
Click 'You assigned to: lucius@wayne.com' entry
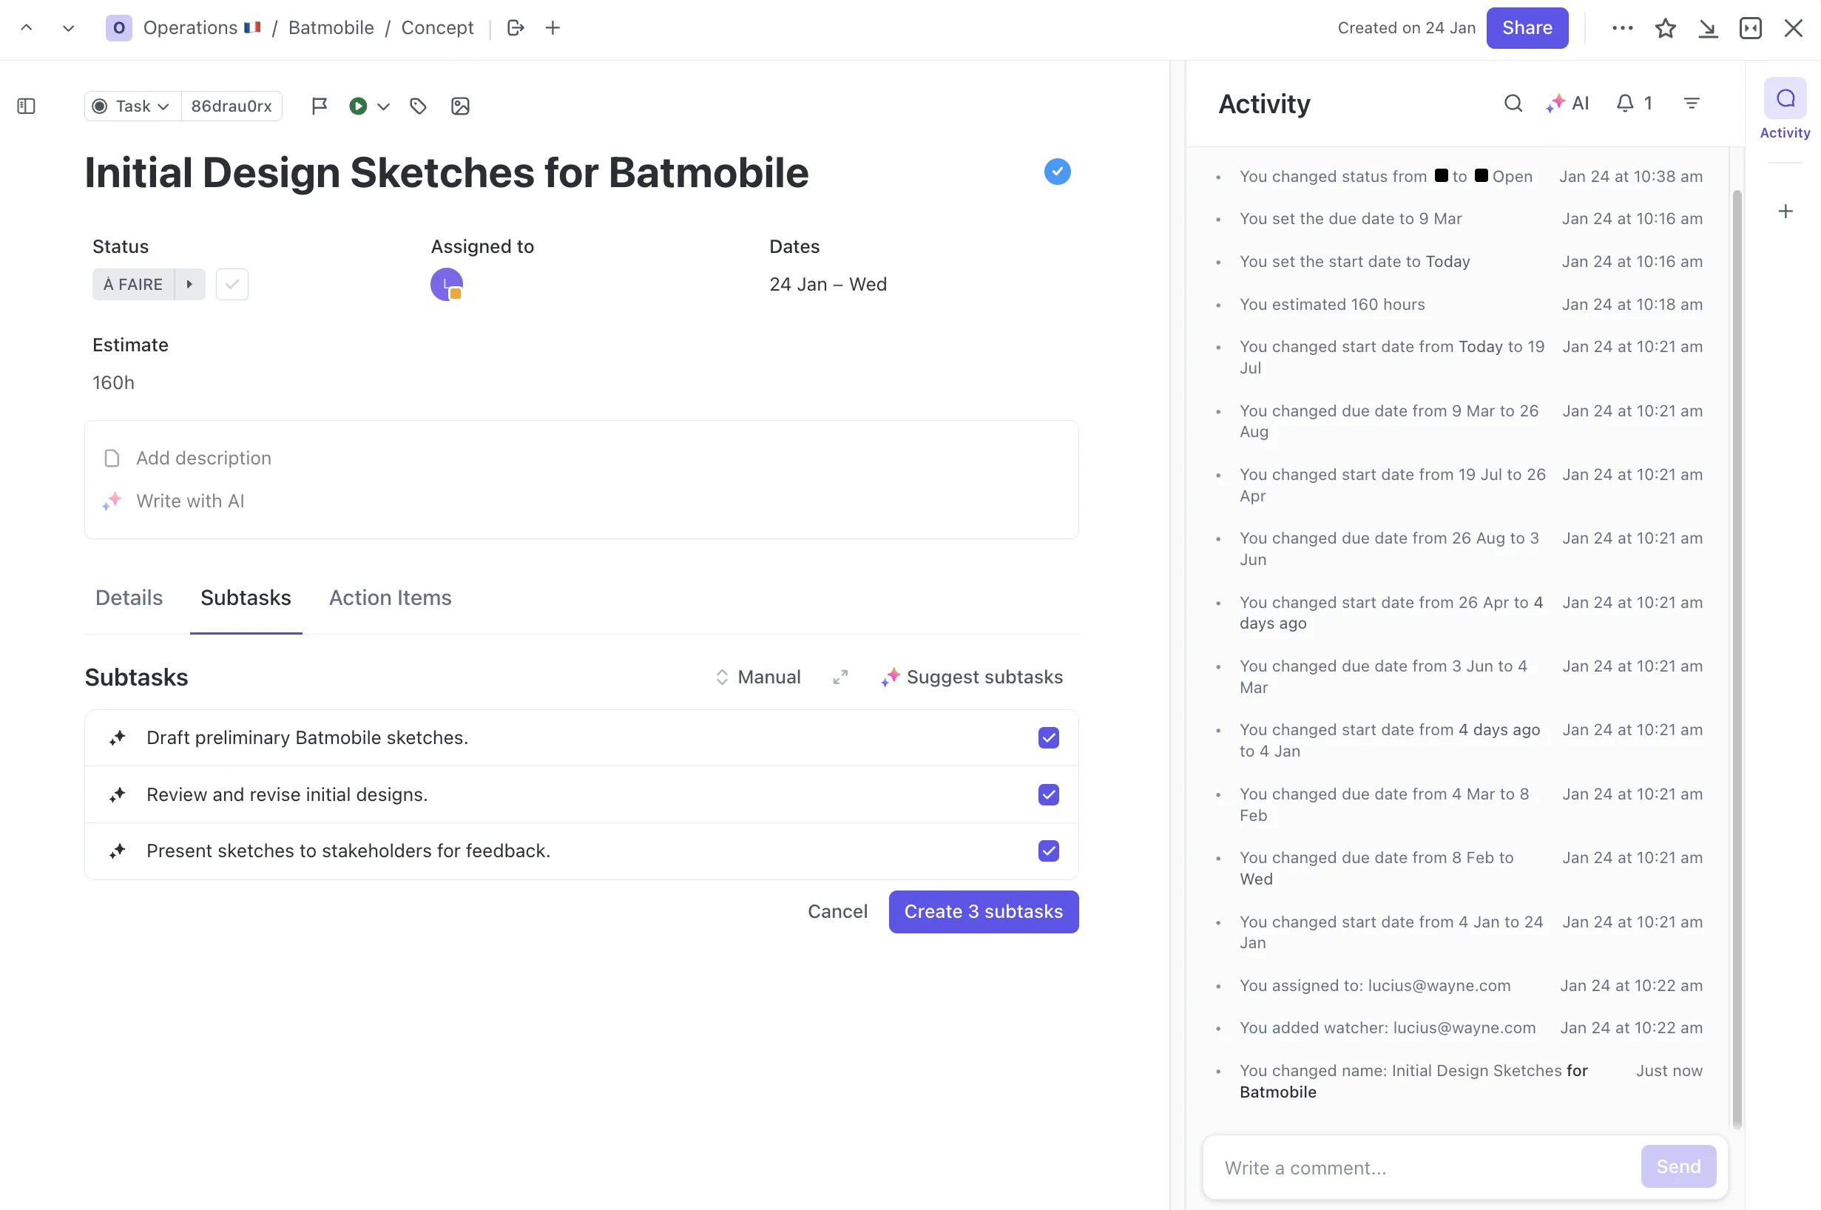[1375, 985]
